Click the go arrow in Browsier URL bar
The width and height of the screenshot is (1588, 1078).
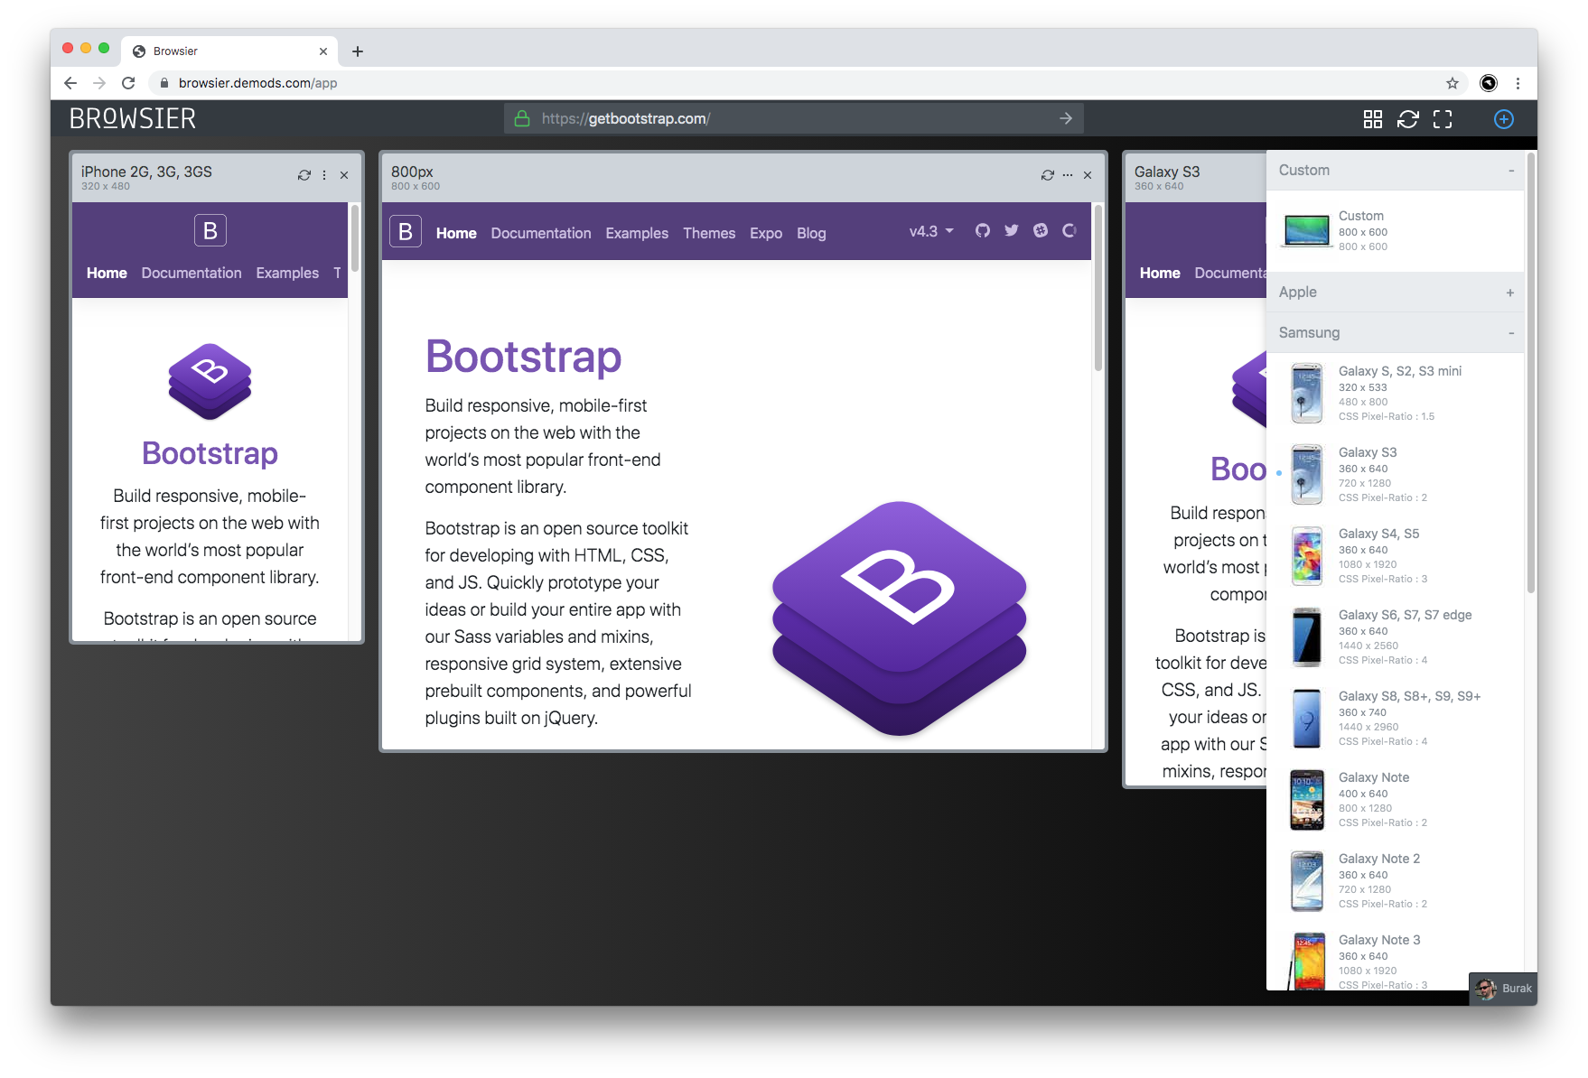click(x=1066, y=118)
